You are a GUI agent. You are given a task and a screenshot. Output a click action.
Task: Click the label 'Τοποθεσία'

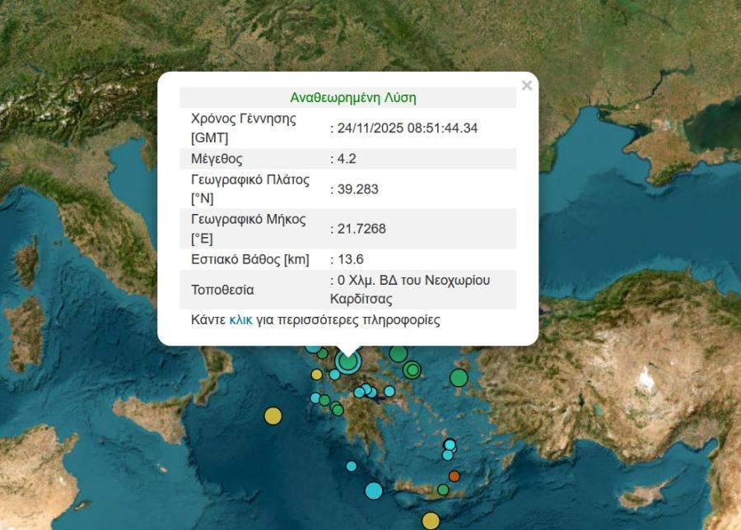(222, 290)
